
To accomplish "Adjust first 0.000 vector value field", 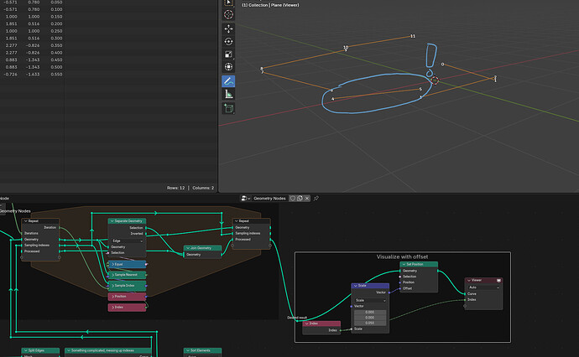I will click(370, 312).
